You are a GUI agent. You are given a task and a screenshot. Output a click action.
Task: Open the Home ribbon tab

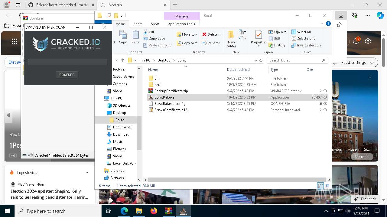[120, 24]
